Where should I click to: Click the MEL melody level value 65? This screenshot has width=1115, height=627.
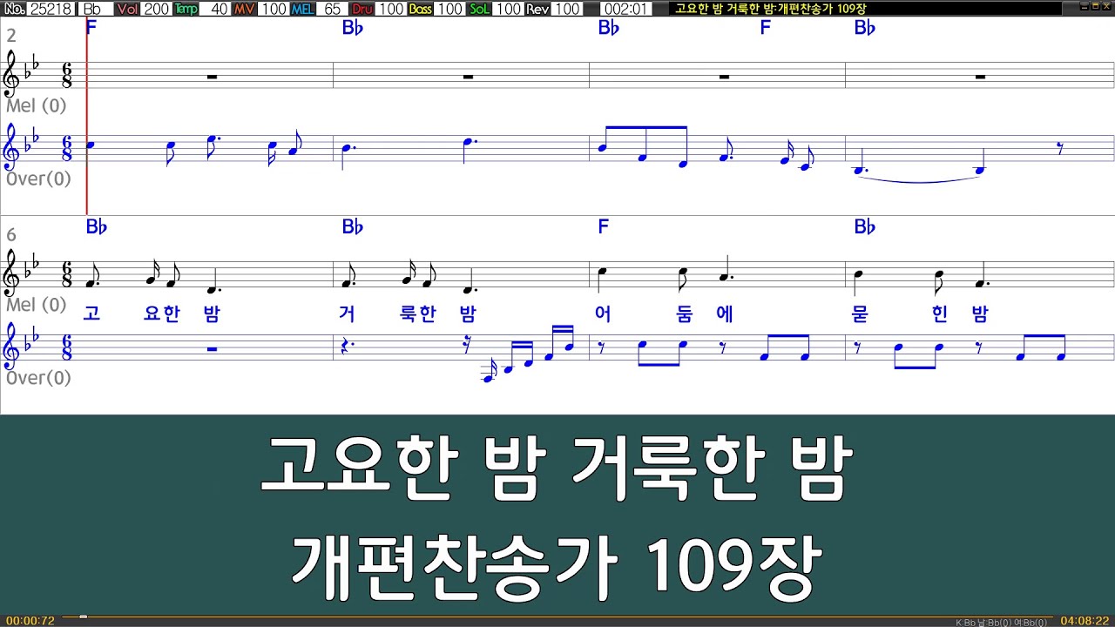pos(332,9)
